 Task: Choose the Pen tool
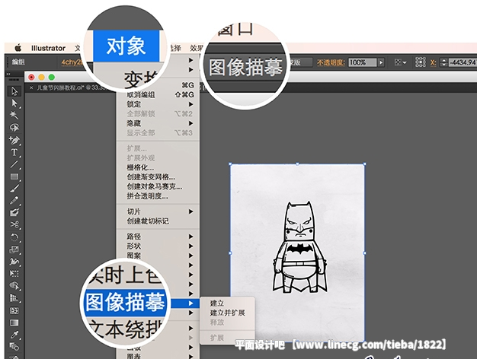tap(14, 140)
